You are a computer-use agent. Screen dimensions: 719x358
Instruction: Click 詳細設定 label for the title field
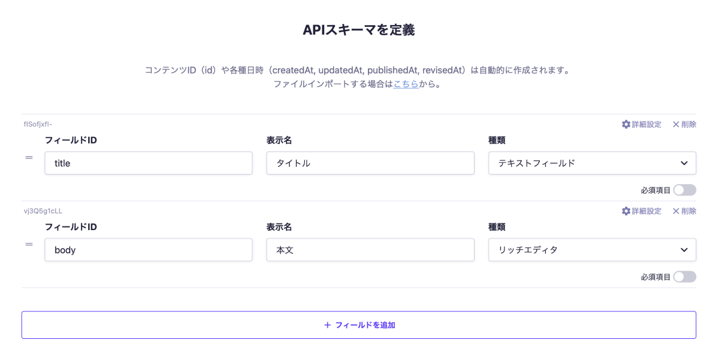(647, 124)
